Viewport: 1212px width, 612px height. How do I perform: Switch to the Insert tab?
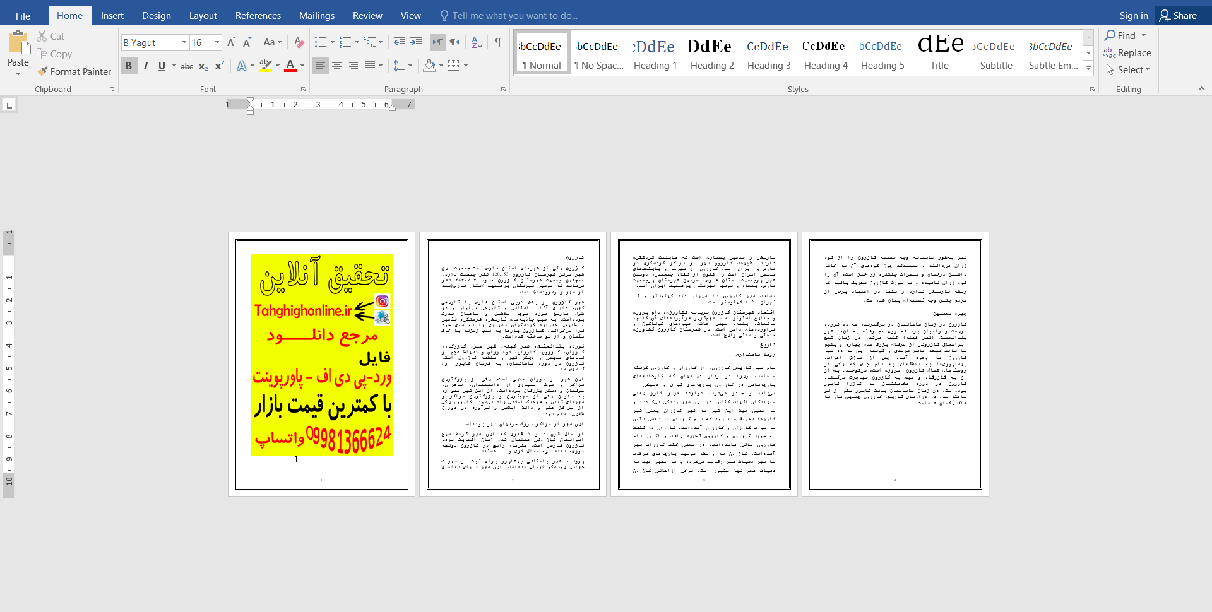tap(112, 16)
